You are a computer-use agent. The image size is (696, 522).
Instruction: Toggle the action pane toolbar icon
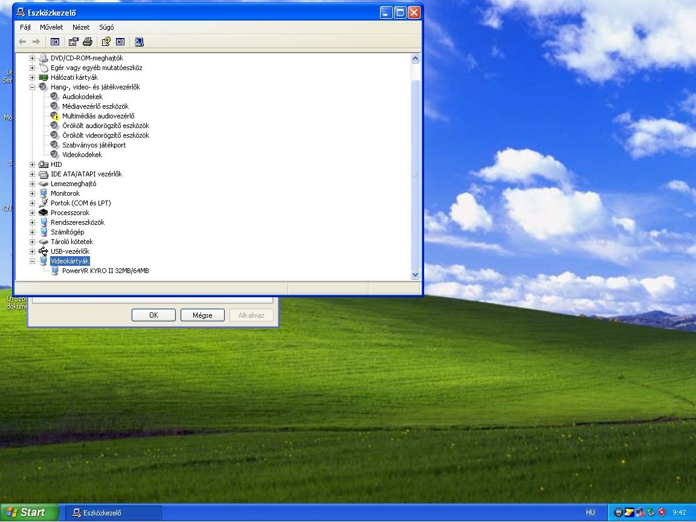tap(120, 42)
